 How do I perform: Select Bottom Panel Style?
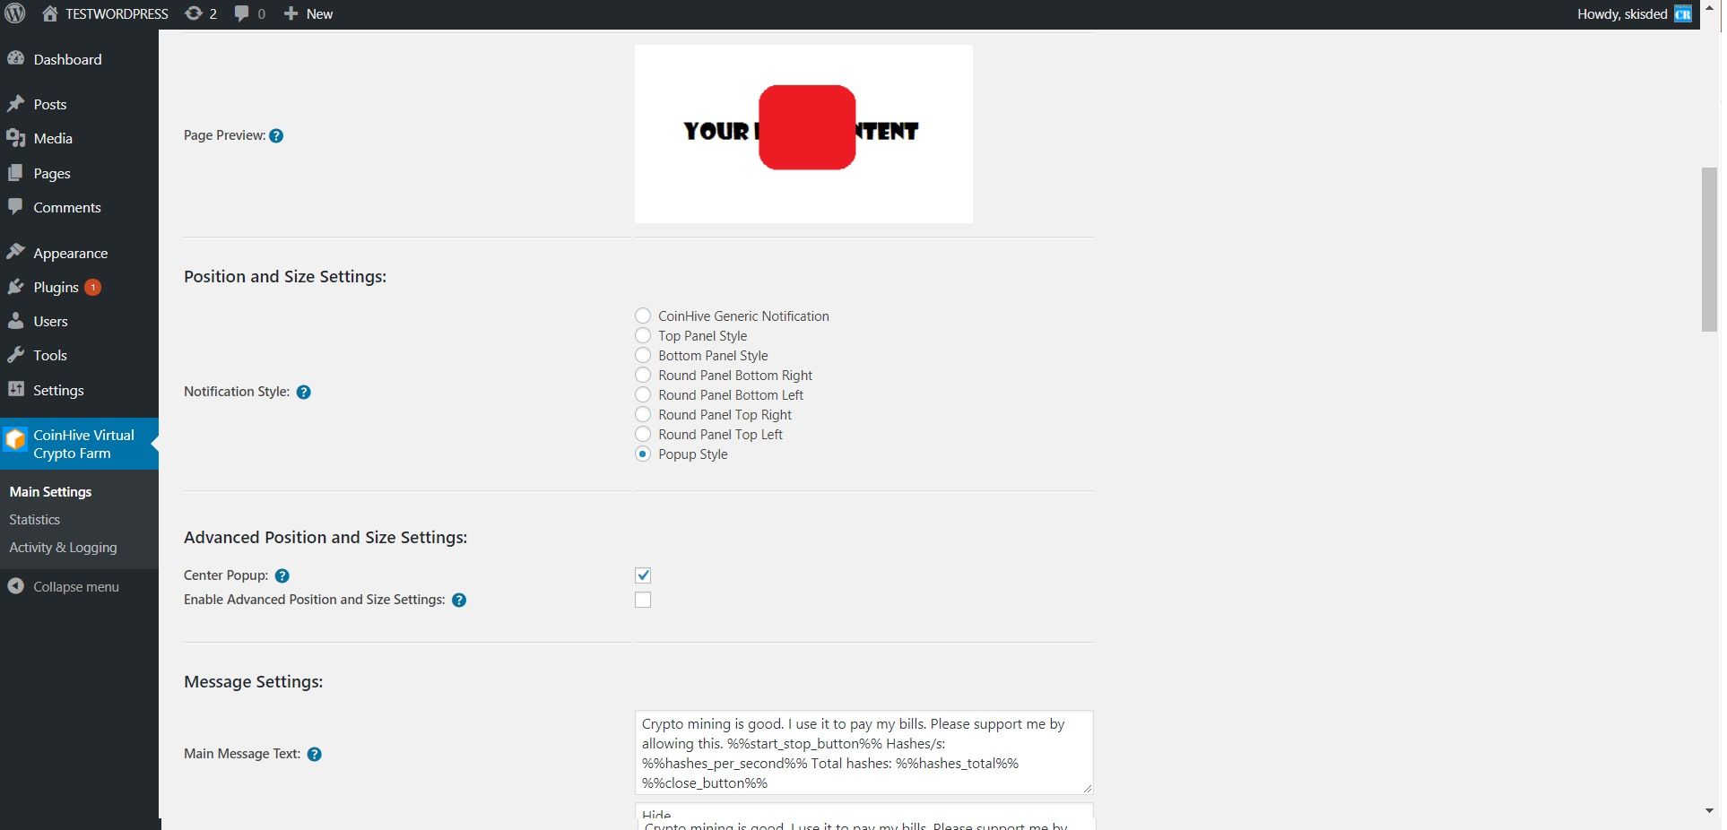point(643,355)
